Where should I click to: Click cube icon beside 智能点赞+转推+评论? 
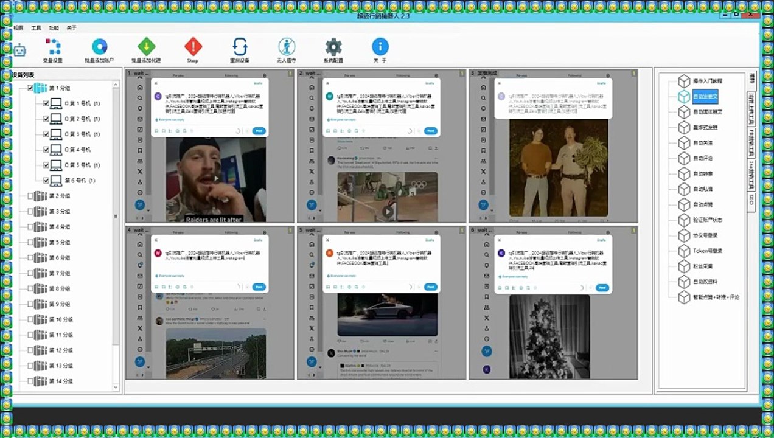click(685, 297)
